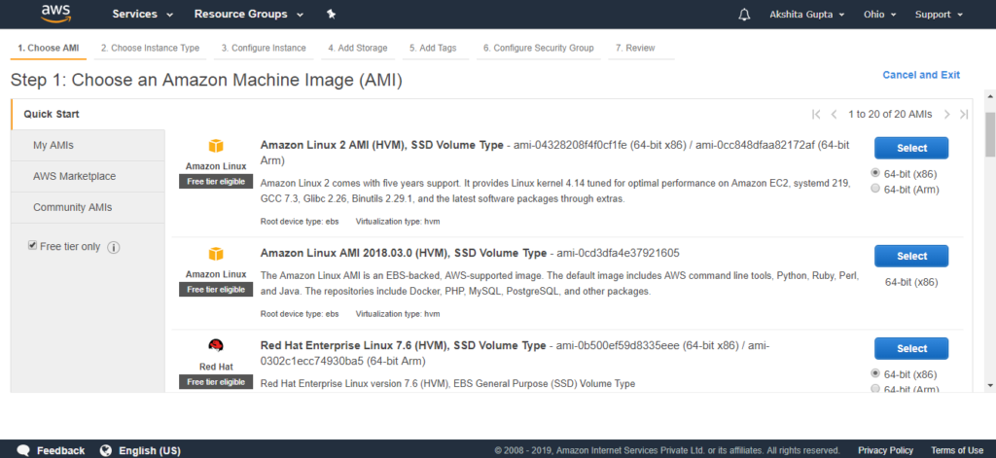Select Amazon Linux AMI 2018.03.0
Image resolution: width=996 pixels, height=458 pixels.
tap(911, 256)
